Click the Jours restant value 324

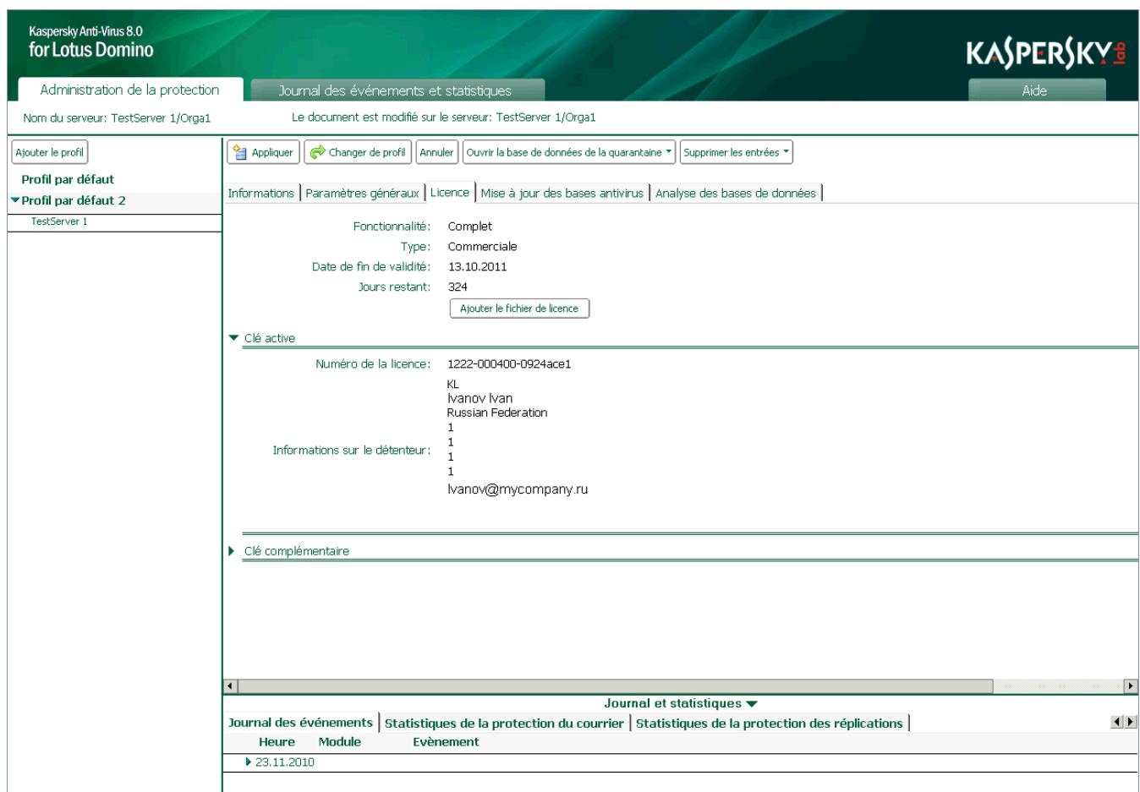(x=458, y=287)
